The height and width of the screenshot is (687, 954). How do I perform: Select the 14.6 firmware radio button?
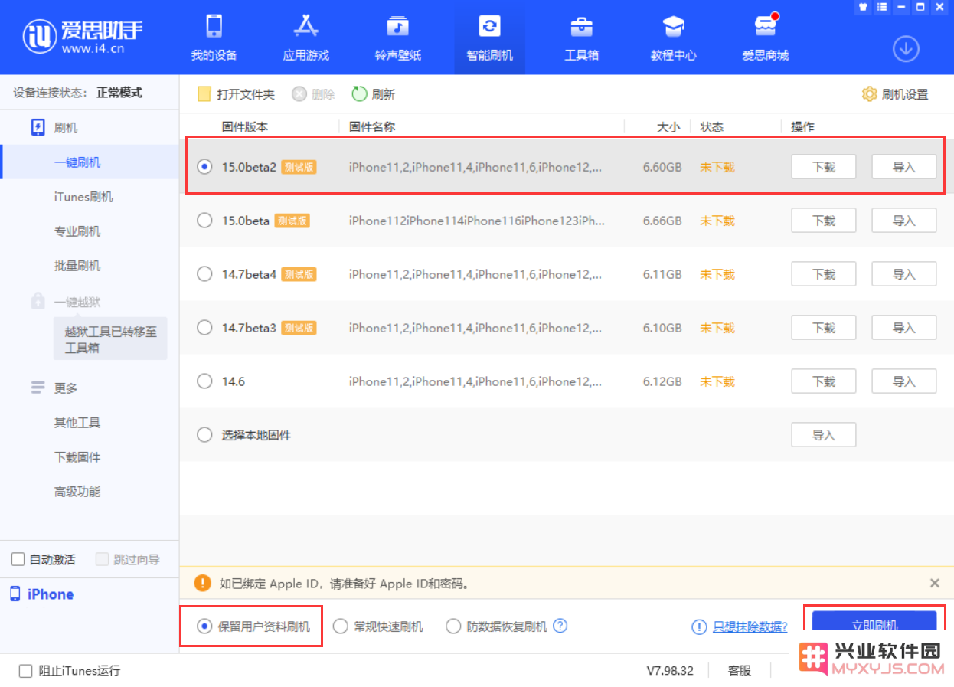pyautogui.click(x=204, y=381)
